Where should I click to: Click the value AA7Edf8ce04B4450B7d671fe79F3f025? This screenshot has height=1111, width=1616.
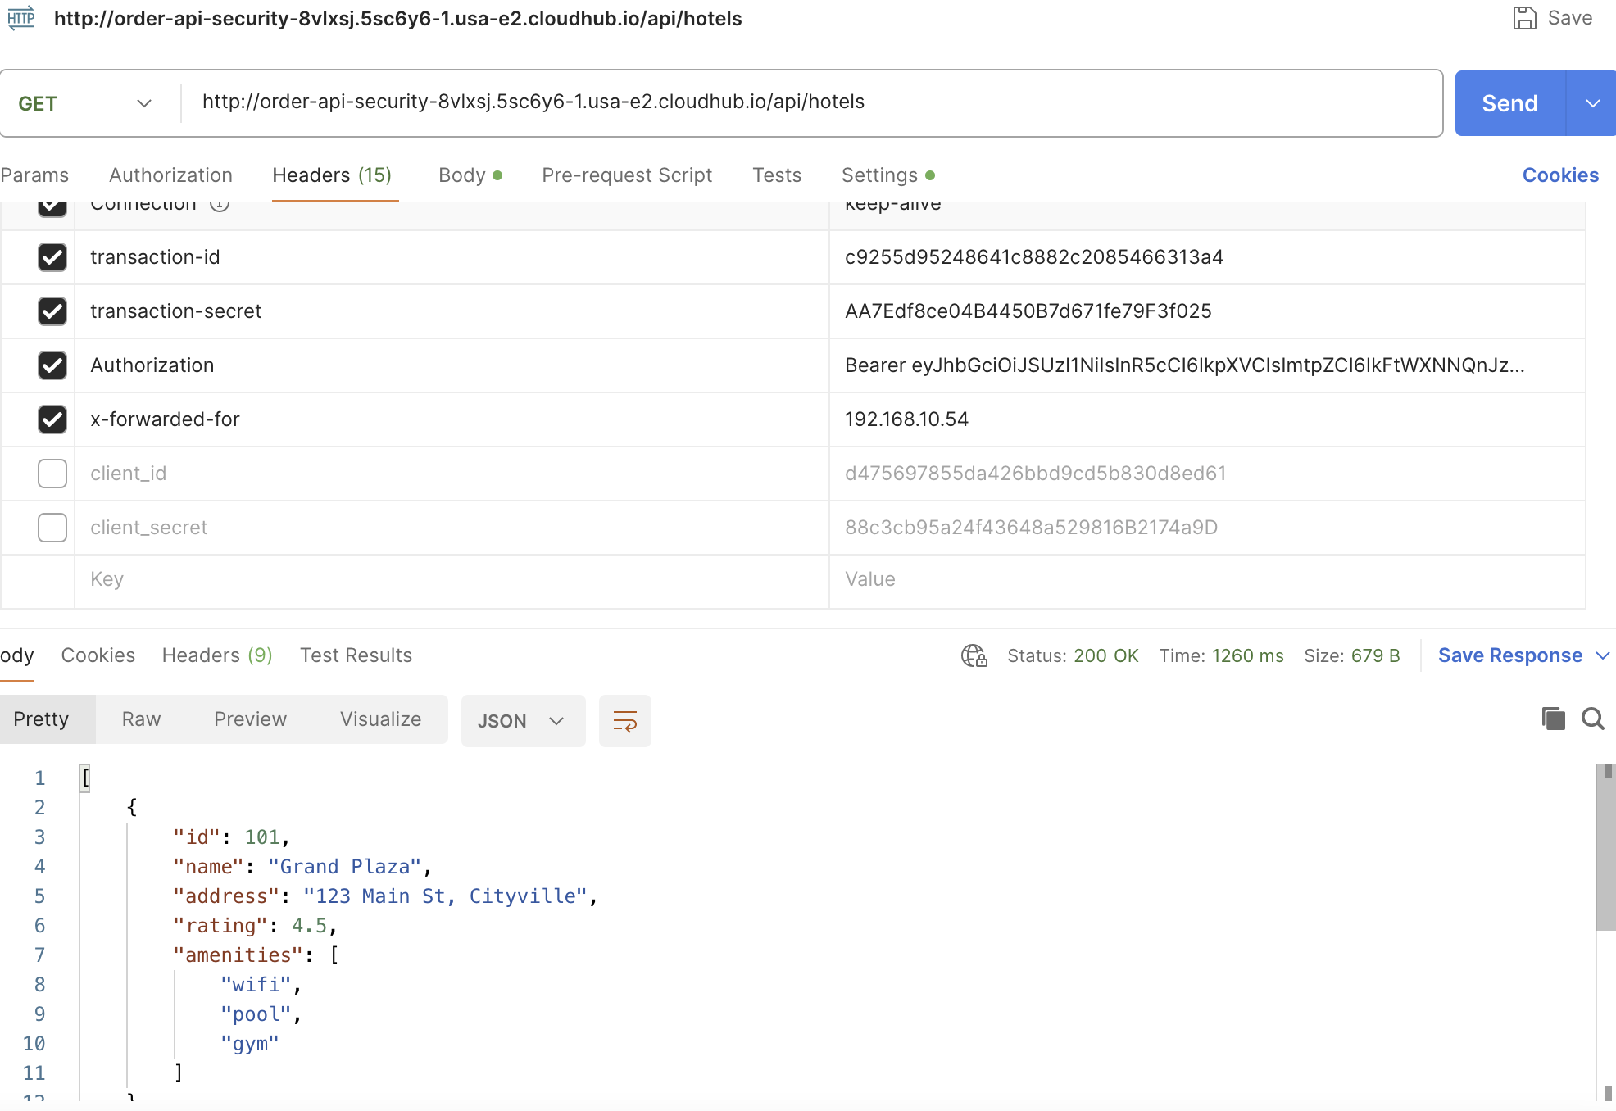(x=1028, y=311)
